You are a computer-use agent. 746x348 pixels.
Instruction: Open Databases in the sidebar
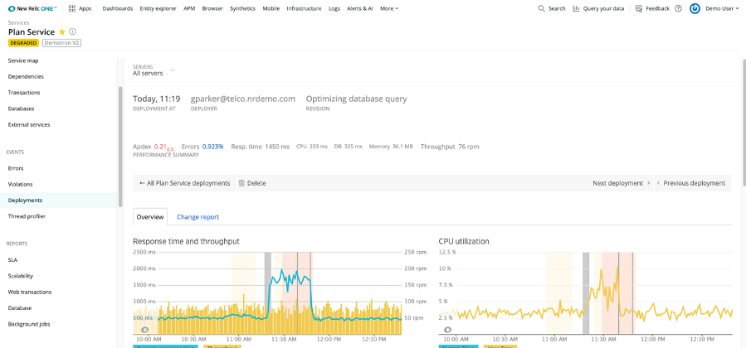[21, 109]
